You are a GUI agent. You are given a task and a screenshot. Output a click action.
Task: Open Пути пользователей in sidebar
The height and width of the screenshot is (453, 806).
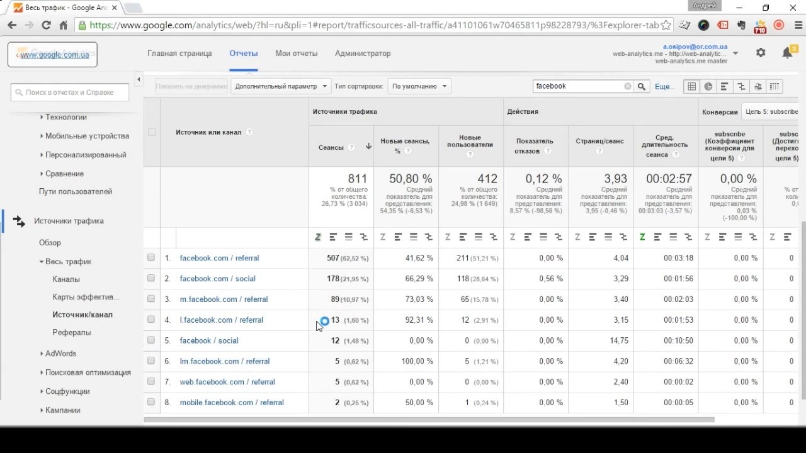point(76,191)
